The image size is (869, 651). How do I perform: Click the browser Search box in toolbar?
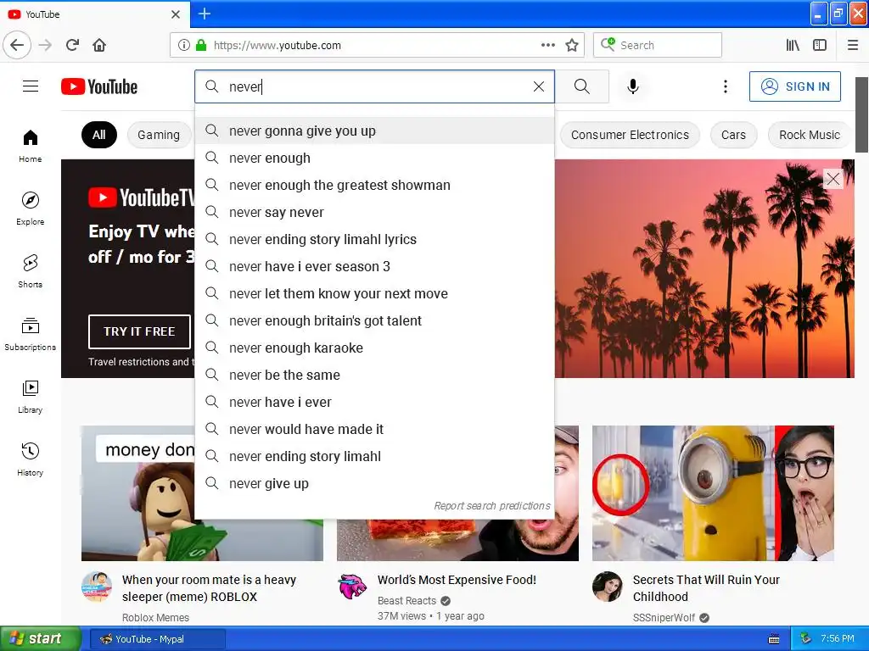pos(658,45)
